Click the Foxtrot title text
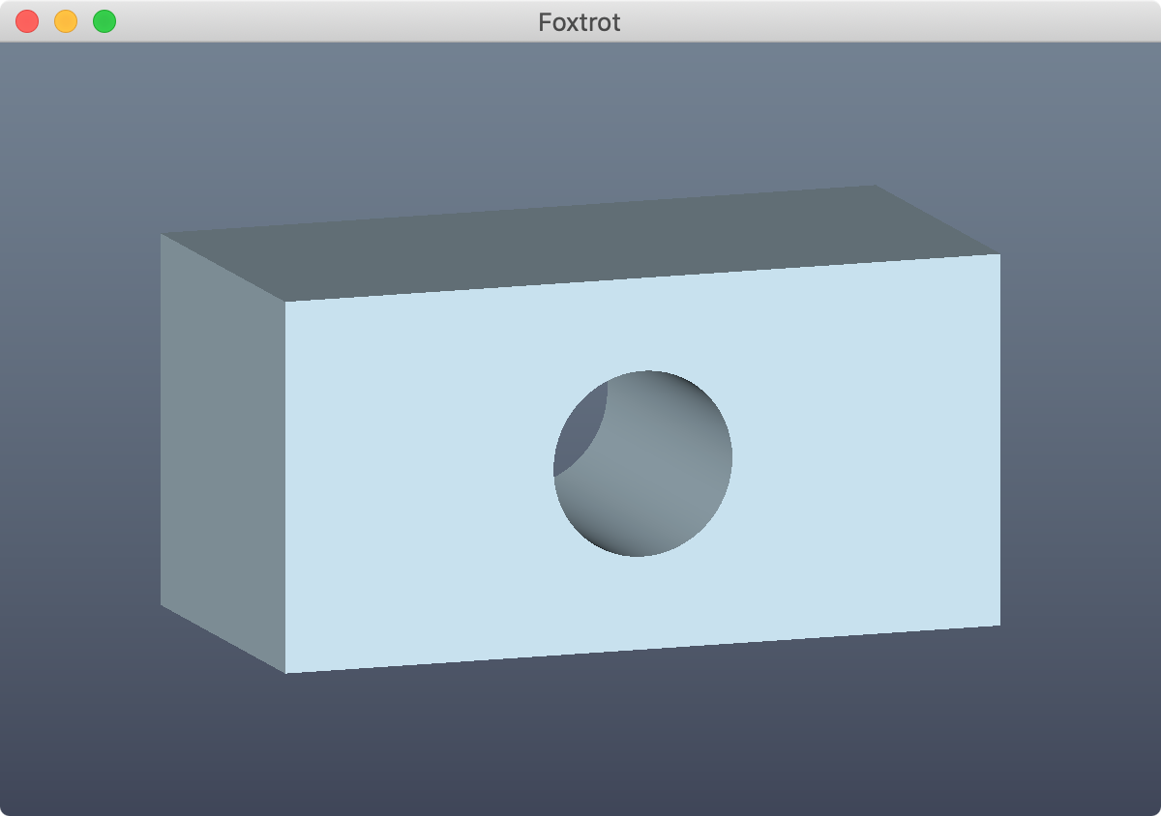 tap(580, 21)
